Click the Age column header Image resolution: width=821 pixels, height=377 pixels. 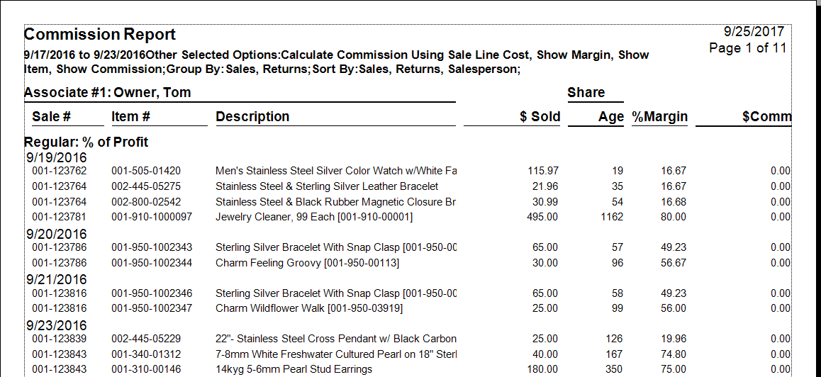[x=610, y=117]
